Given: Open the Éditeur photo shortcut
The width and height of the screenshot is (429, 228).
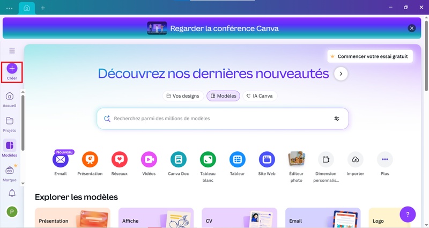Looking at the screenshot, I should click(x=297, y=159).
